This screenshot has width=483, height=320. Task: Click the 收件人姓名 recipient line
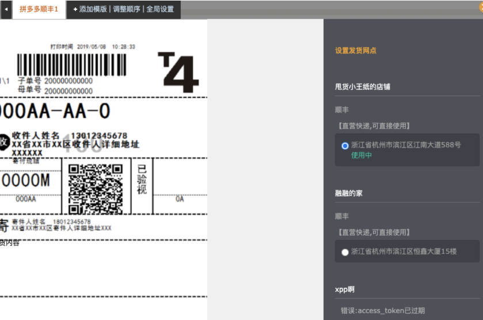70,135
